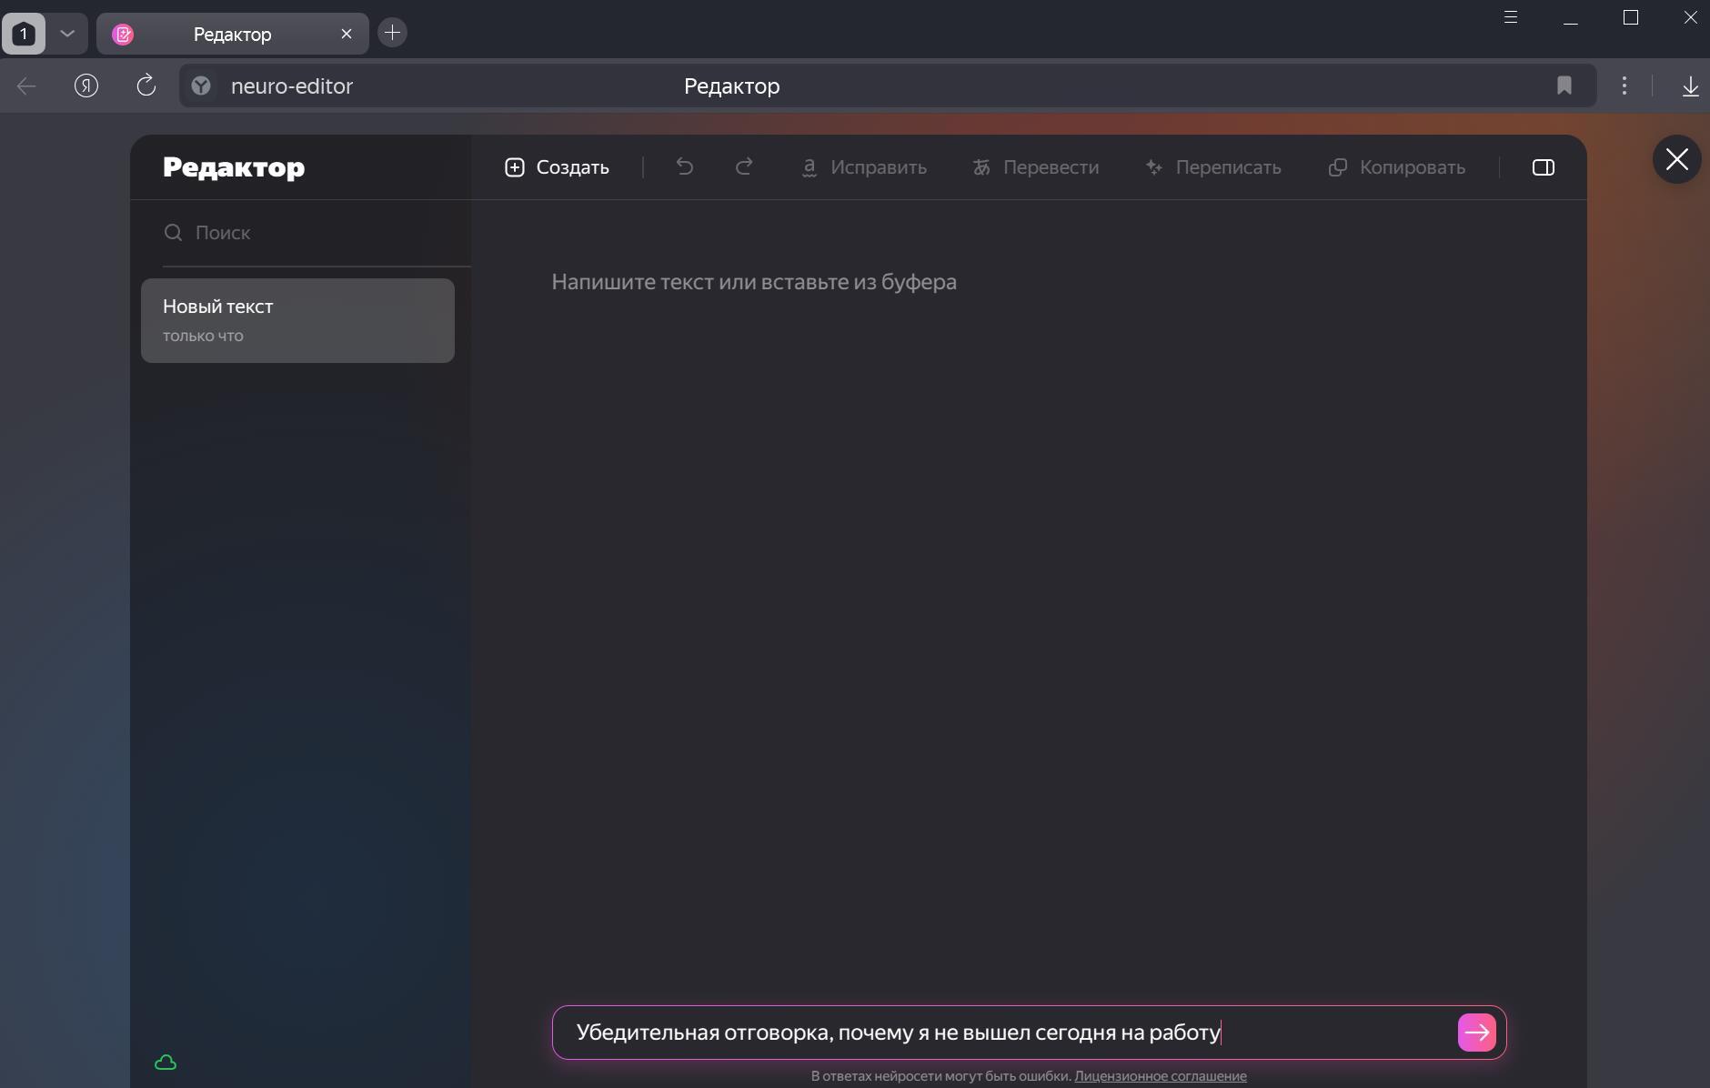Send the prompt with pink arrow
This screenshot has height=1088, width=1710.
1476,1033
